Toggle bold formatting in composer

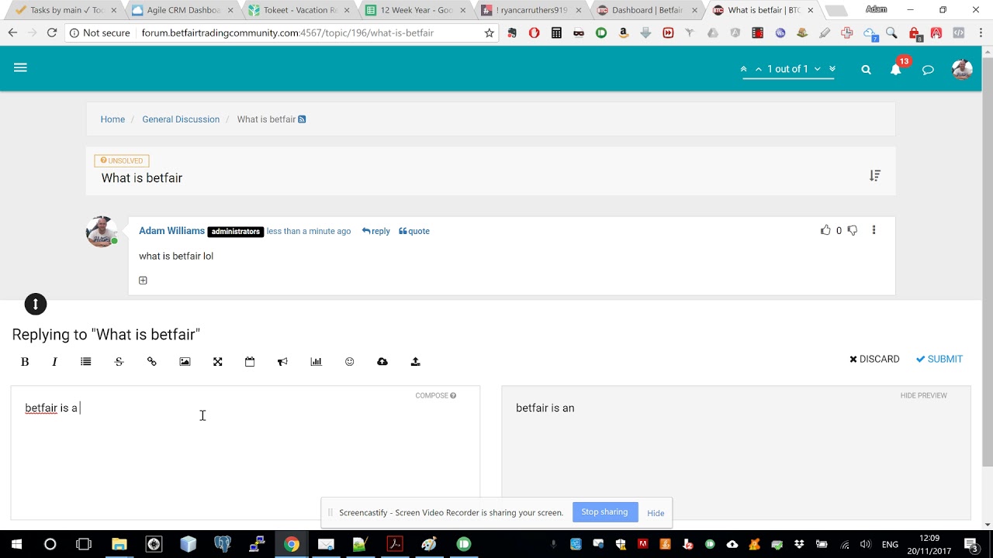coord(25,362)
